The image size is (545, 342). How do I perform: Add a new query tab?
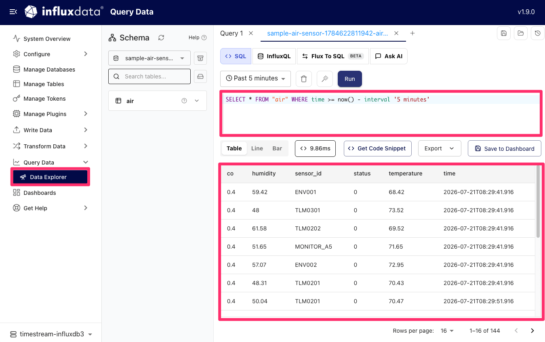point(412,33)
